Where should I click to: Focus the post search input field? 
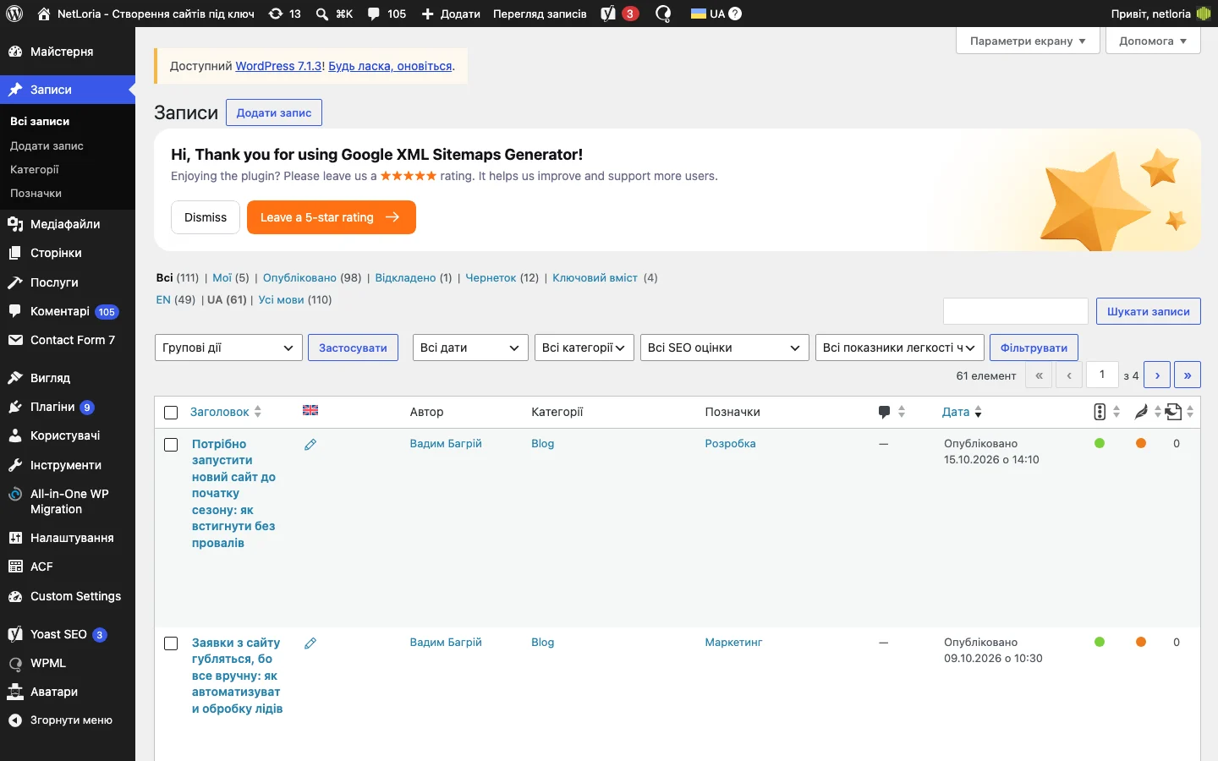(1016, 311)
